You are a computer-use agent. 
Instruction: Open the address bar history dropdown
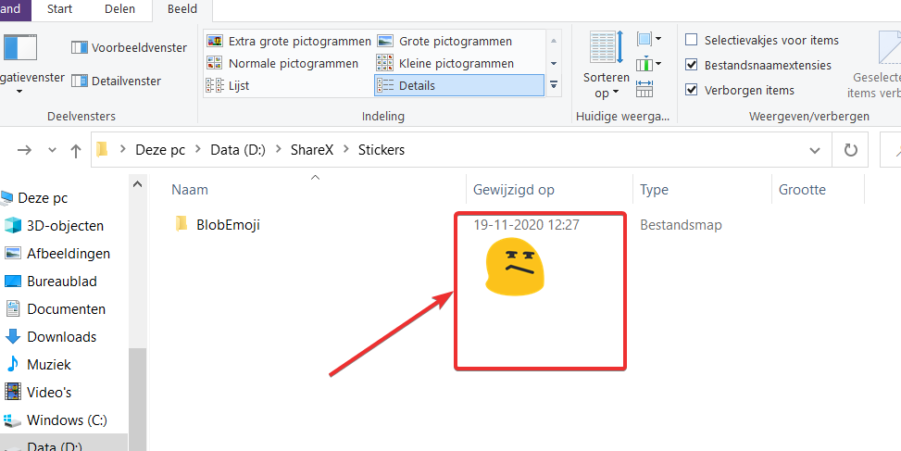pyautogui.click(x=814, y=149)
